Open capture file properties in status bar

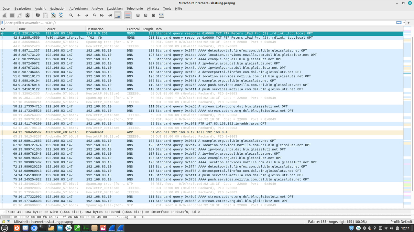coord(9,222)
